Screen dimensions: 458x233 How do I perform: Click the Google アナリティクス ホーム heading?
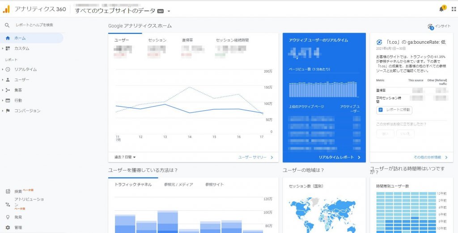pos(140,26)
